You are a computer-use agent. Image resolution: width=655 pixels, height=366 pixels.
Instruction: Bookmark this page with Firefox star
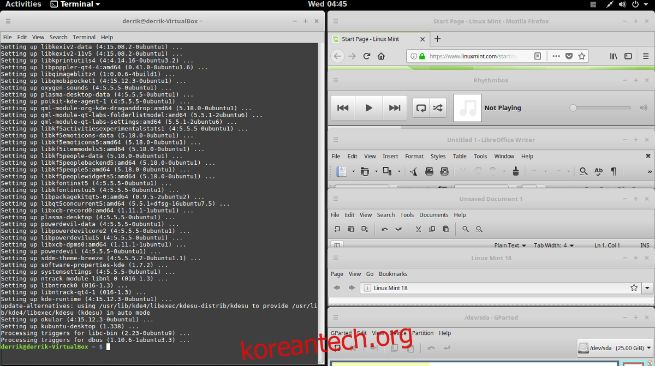(582, 56)
